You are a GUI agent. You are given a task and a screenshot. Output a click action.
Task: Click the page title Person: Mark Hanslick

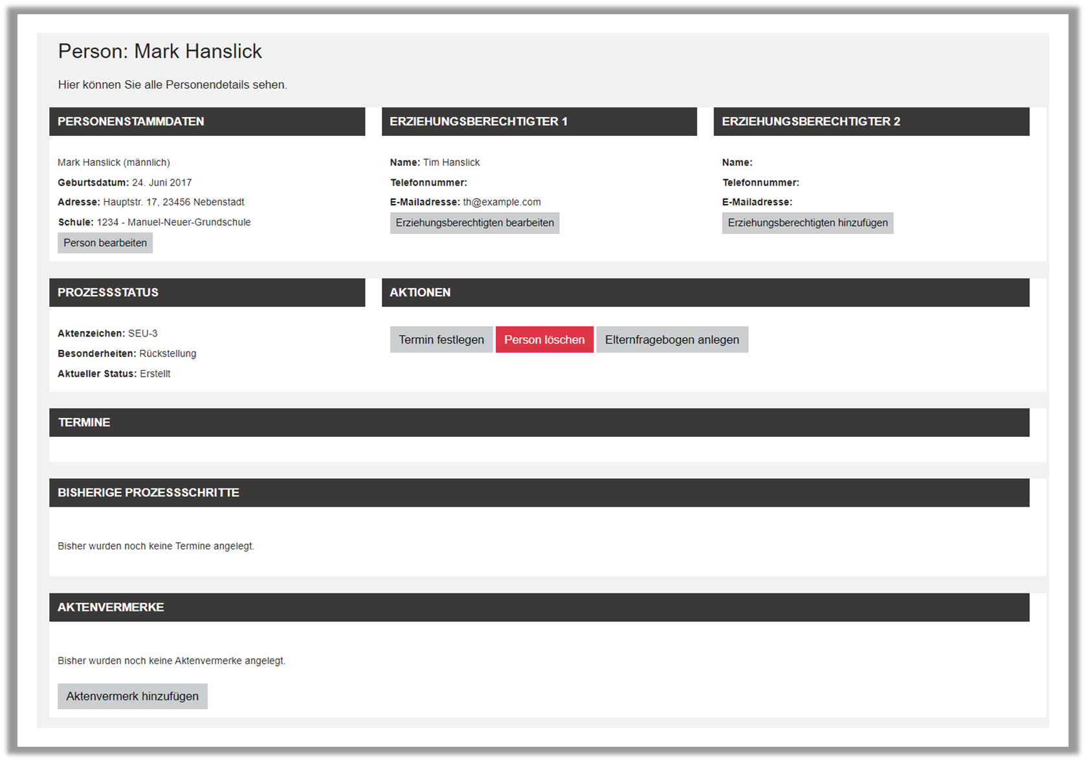(x=160, y=51)
